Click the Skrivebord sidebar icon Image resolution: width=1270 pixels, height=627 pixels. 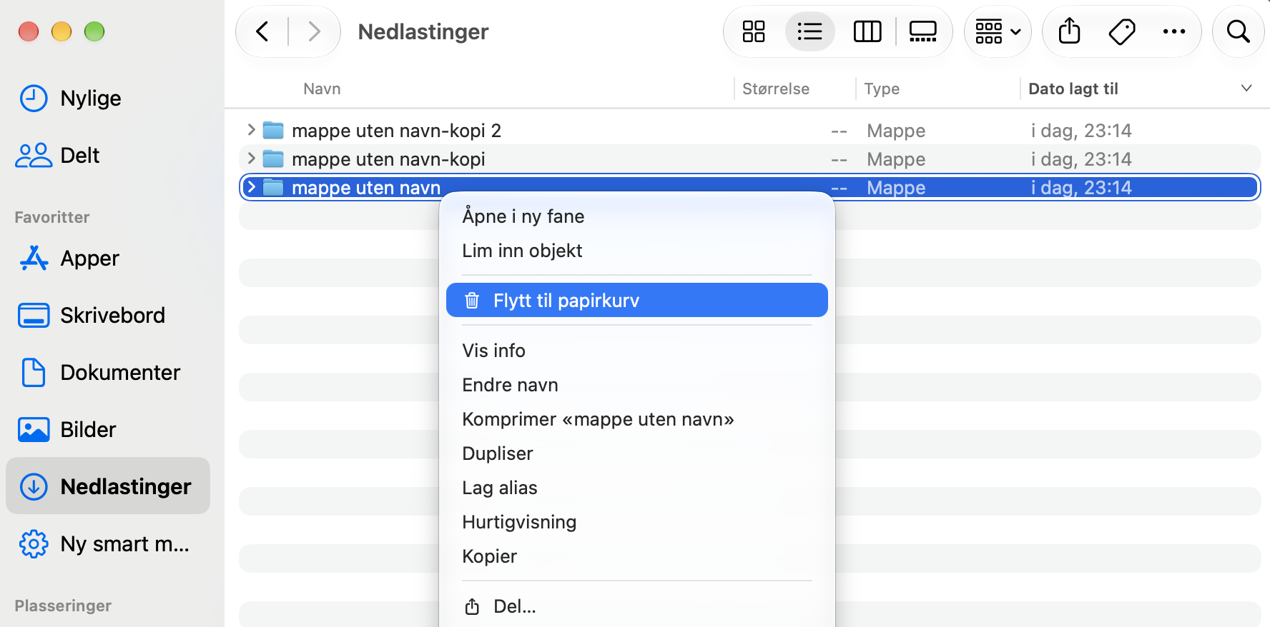34,316
